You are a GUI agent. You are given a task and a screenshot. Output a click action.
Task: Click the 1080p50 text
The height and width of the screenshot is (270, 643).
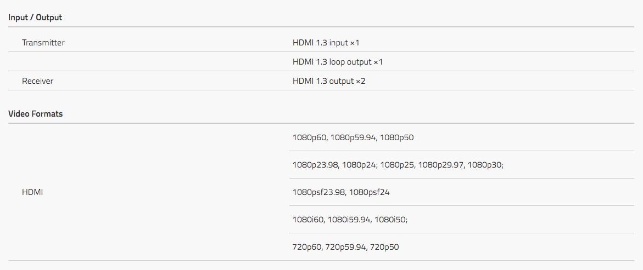[x=397, y=137]
